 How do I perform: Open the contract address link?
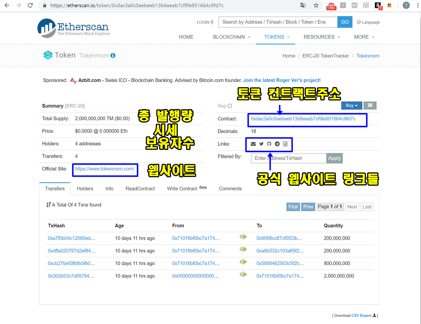coord(303,119)
